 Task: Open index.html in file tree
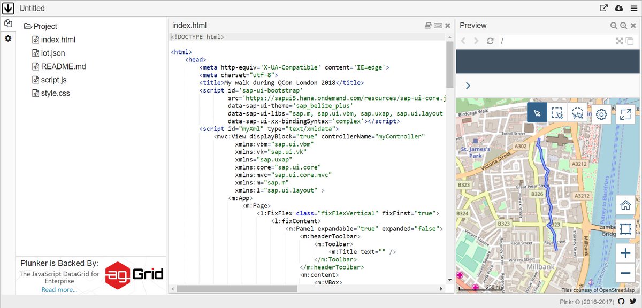coord(53,40)
